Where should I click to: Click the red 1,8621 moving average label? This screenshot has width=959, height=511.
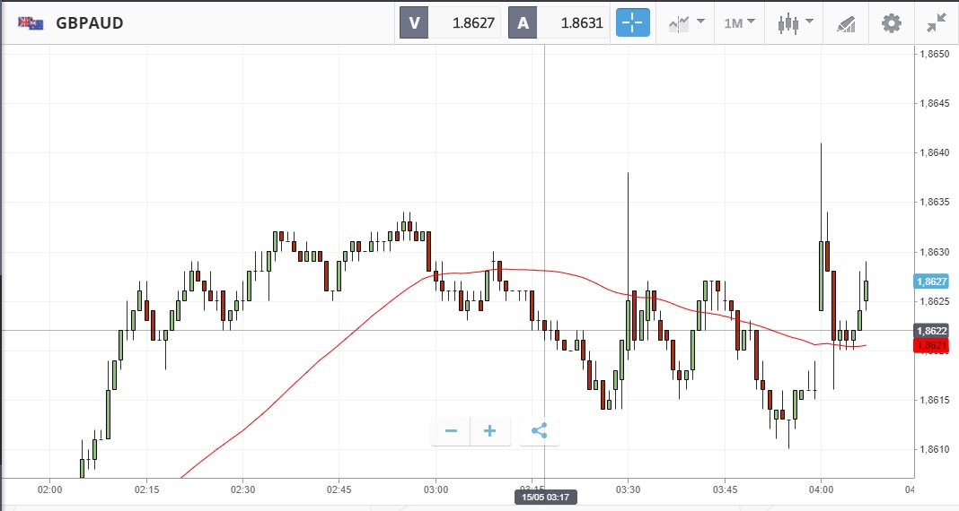point(933,345)
